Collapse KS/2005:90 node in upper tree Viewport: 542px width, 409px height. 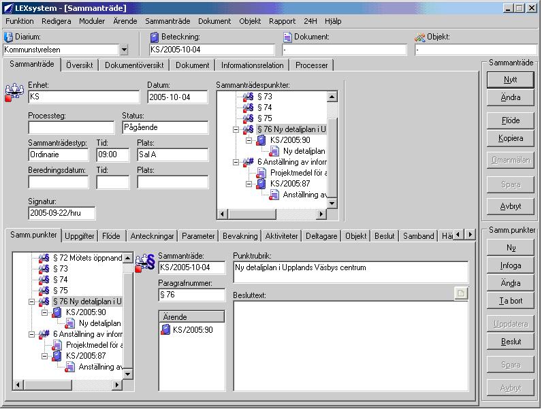(249, 140)
